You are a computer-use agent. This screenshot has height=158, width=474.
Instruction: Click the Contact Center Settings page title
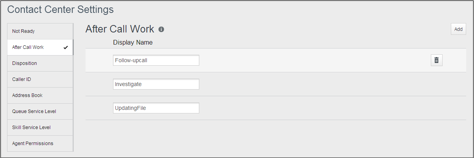(60, 9)
